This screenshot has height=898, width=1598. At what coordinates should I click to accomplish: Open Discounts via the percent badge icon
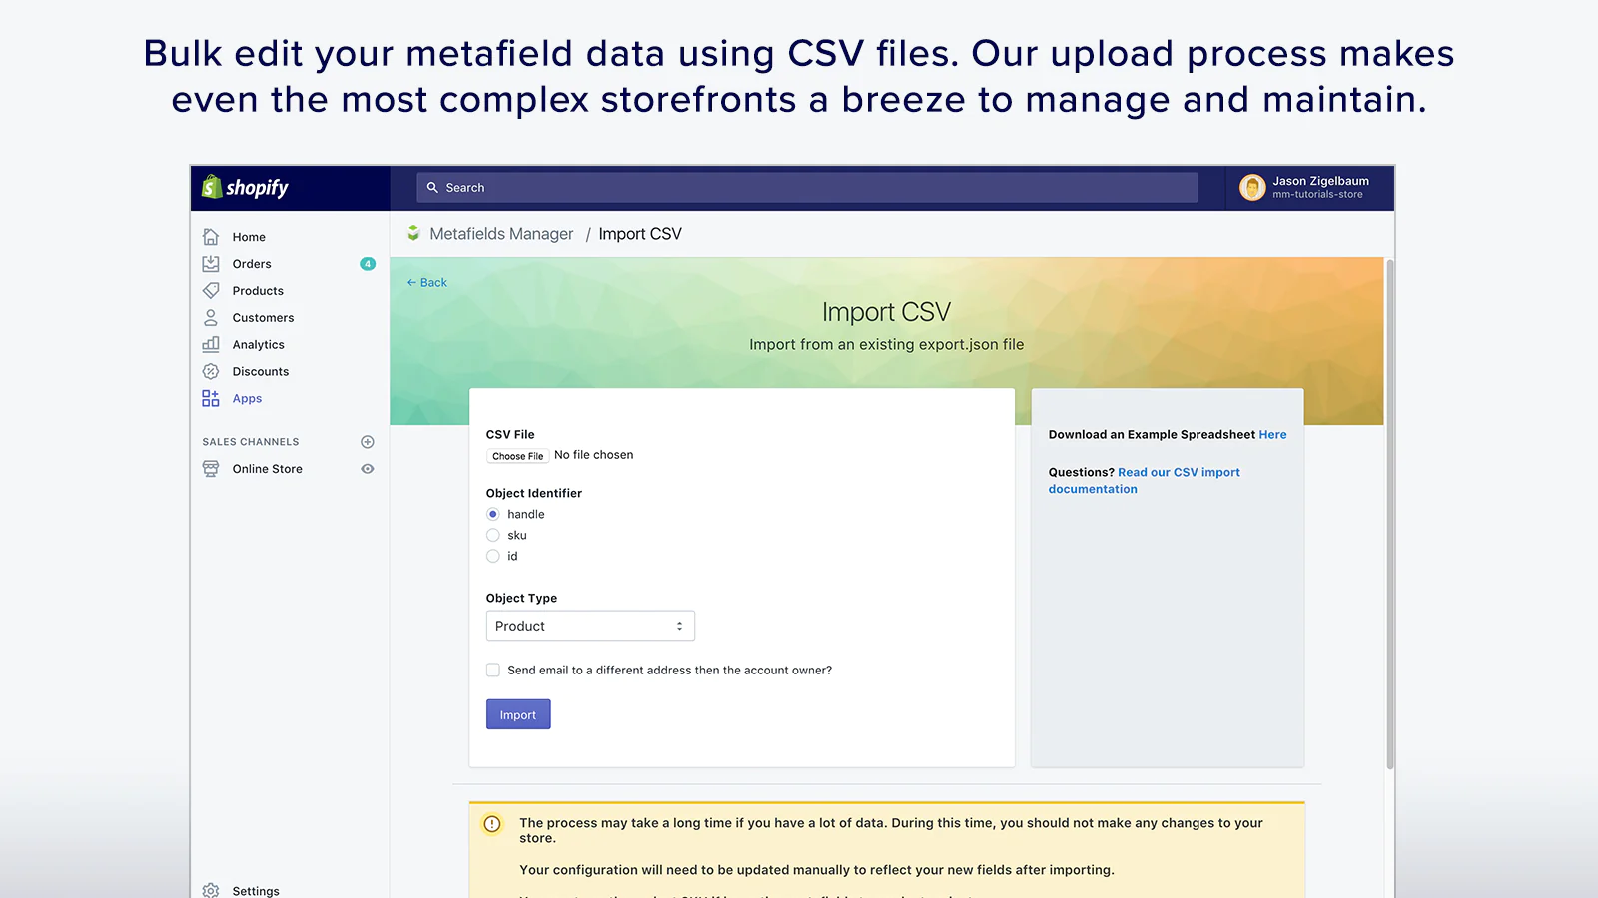(x=211, y=371)
